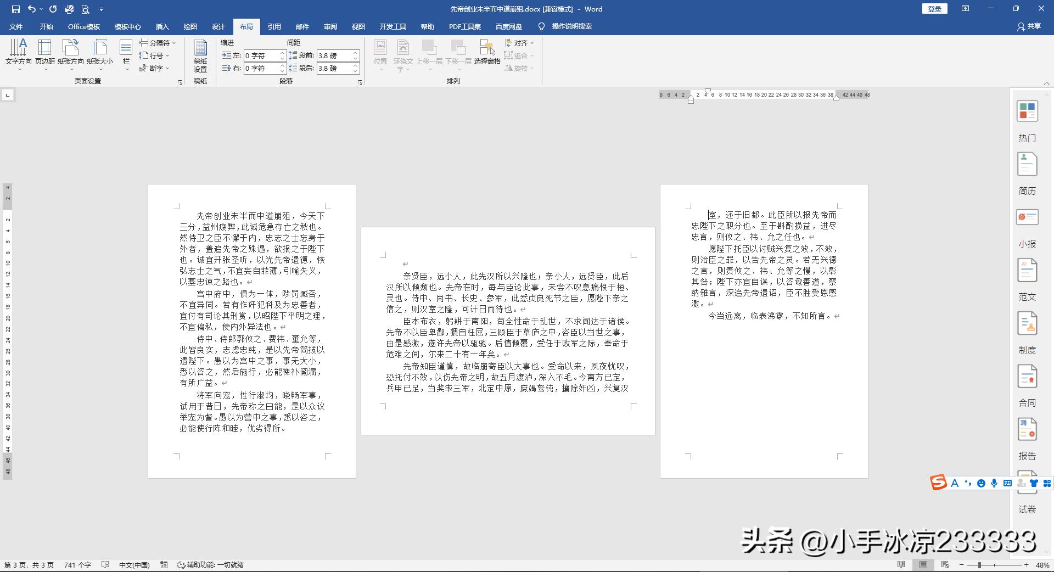Open the 插入 ribbon tab
Screen dimensions: 1054x572
click(163, 26)
